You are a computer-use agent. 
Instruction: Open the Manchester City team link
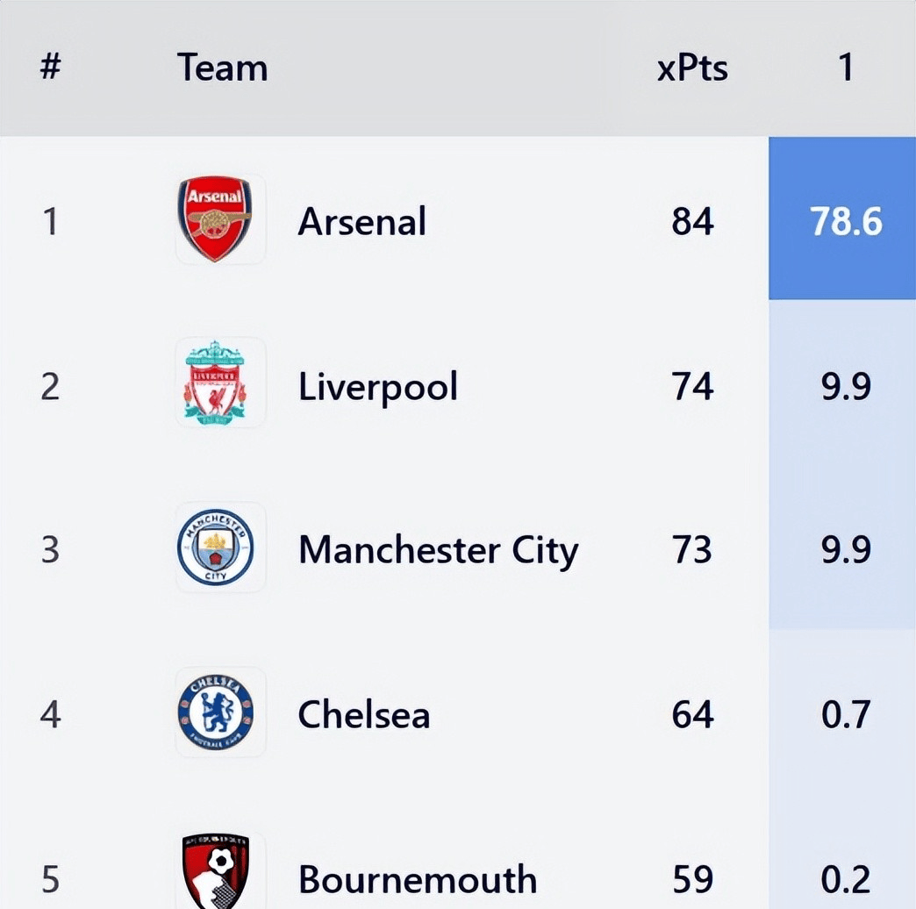click(438, 550)
